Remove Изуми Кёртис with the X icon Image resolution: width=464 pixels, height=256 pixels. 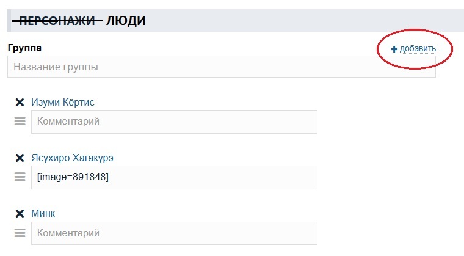[x=19, y=103]
